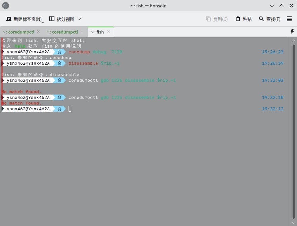
Task: Close the first coredumpctl tab
Action: coord(38,32)
